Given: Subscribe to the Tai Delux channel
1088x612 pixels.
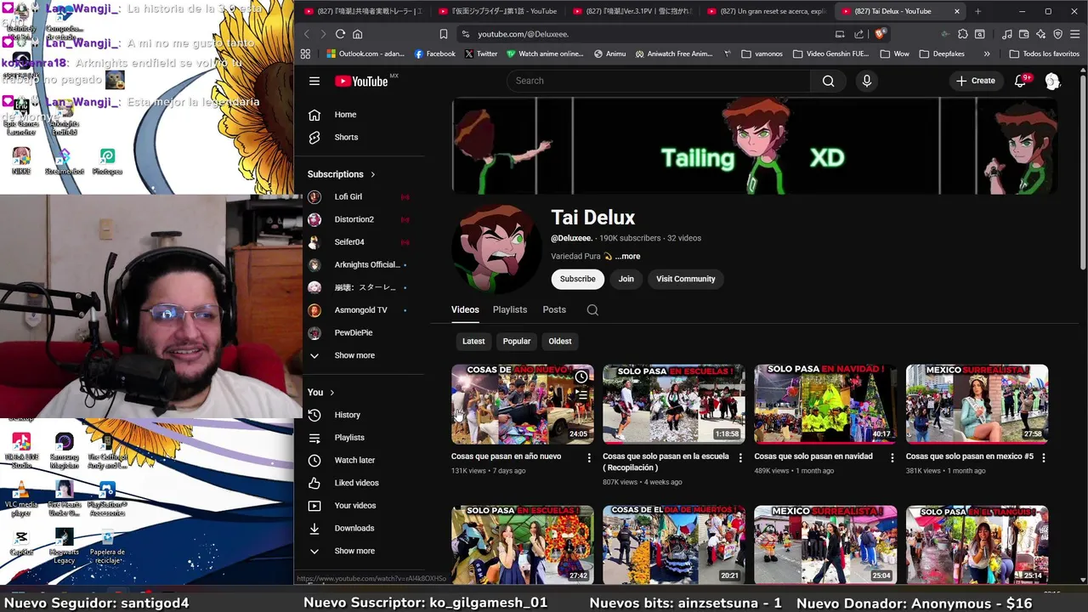Looking at the screenshot, I should (x=578, y=279).
